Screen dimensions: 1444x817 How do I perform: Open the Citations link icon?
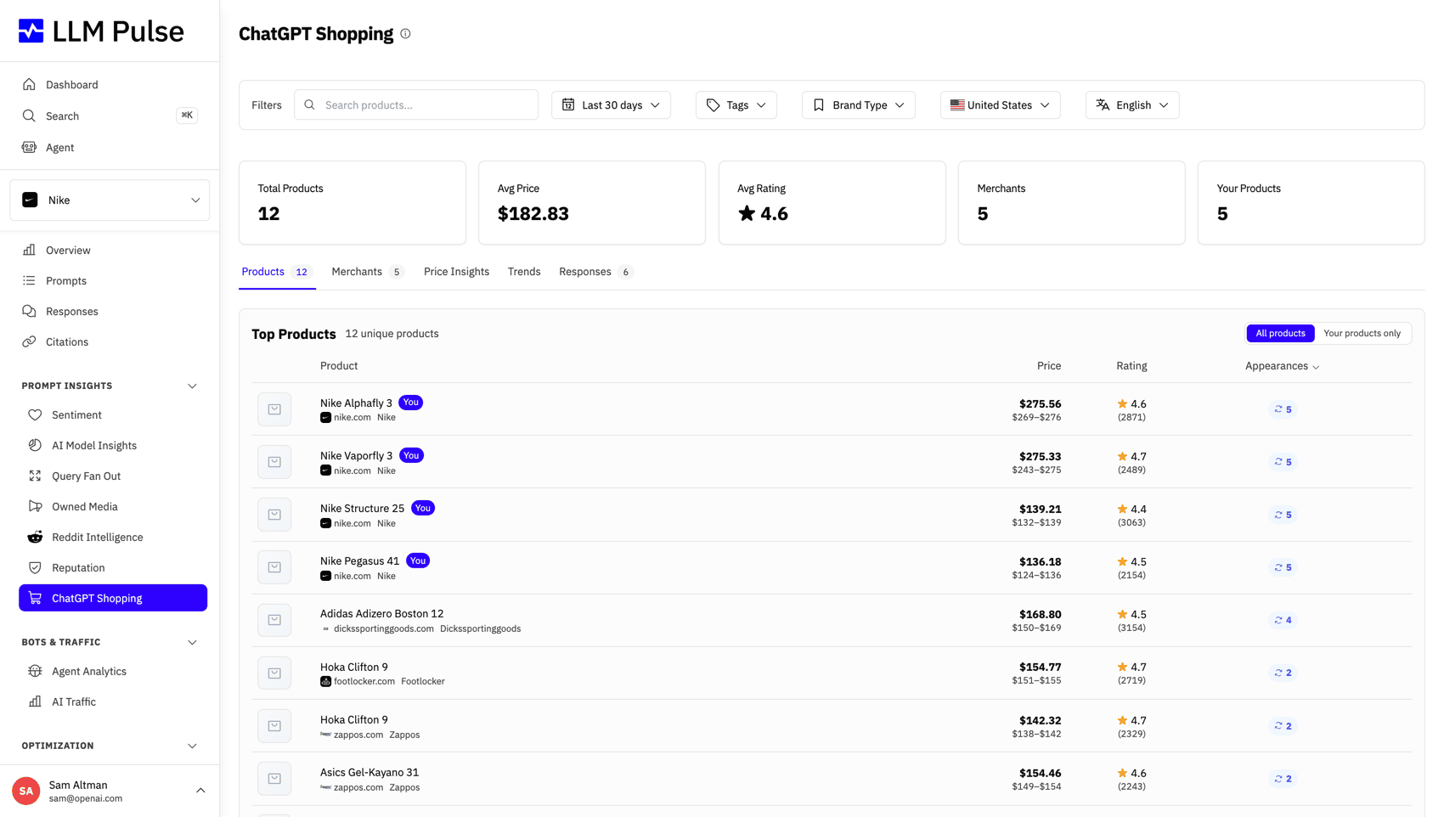coord(29,341)
